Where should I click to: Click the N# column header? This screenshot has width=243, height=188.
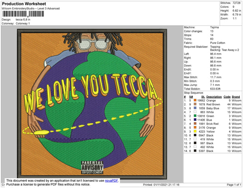(x=191, y=97)
